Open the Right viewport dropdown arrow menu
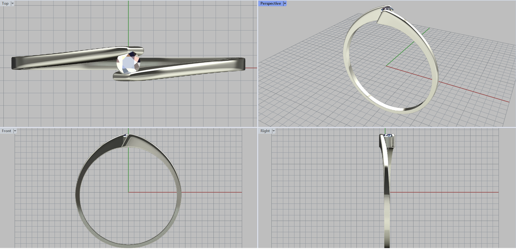Viewport: 516px width, 249px height. (x=273, y=131)
